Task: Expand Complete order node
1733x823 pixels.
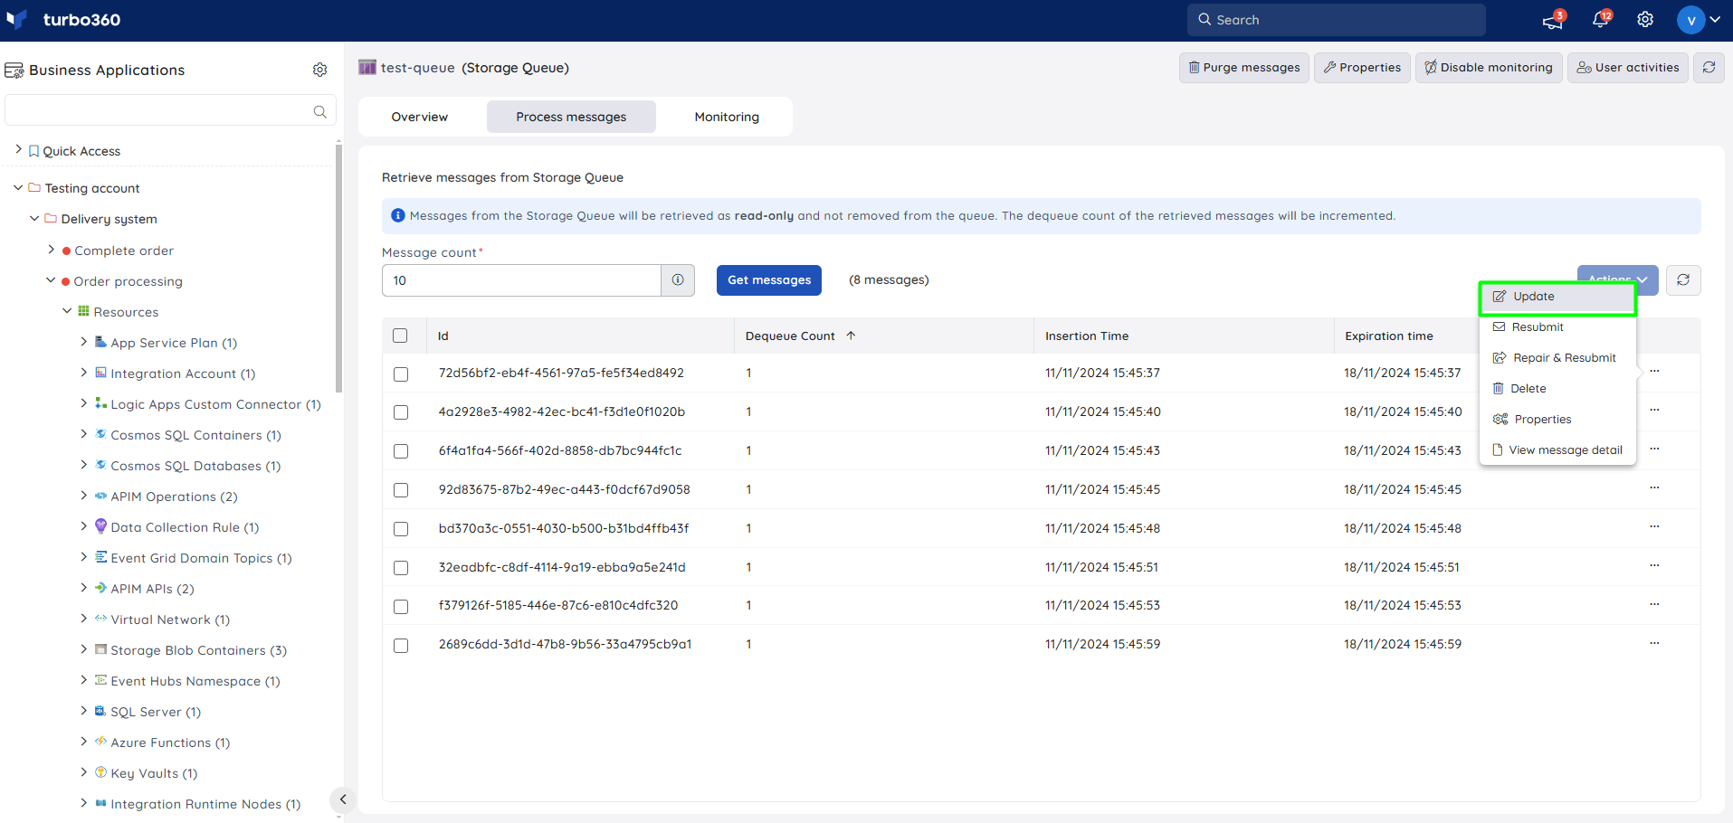Action: (51, 249)
